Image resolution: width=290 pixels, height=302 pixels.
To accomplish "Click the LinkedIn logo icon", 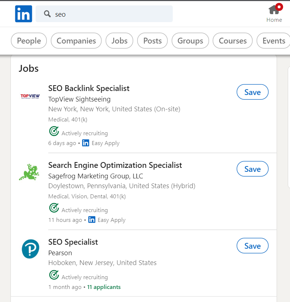I will (24, 14).
